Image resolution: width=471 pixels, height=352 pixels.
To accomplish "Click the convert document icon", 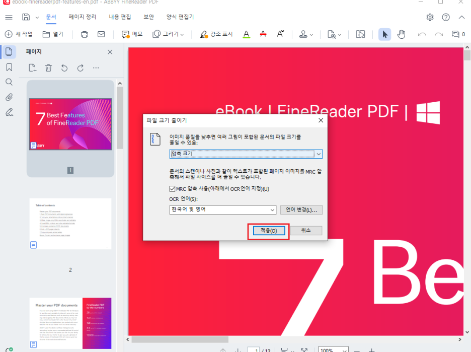I will tap(360, 34).
